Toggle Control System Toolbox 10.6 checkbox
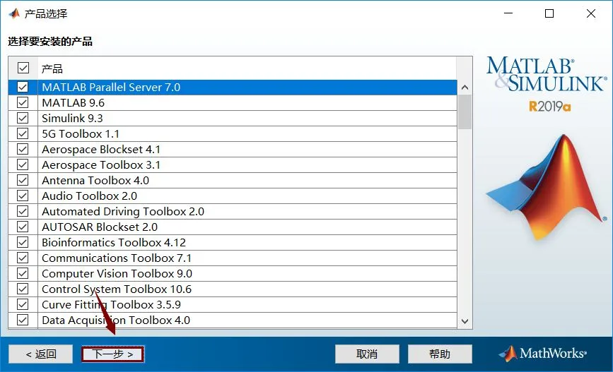The width and height of the screenshot is (613, 372). point(23,289)
